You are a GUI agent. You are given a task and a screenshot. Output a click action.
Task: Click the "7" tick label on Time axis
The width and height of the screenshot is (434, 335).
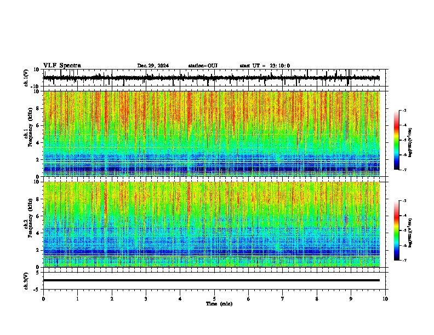pyautogui.click(x=283, y=299)
